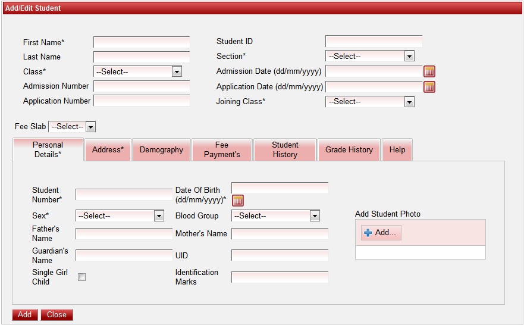
Task: Select a Fee Slab option
Action: click(72, 127)
